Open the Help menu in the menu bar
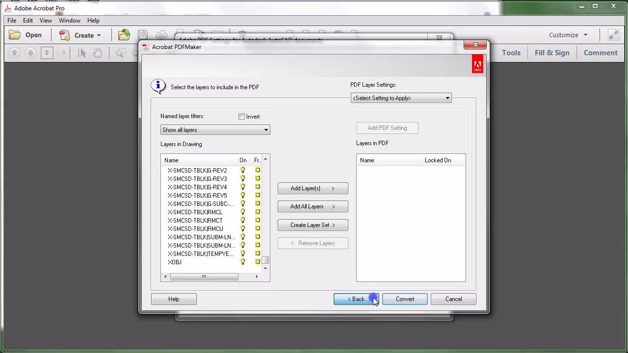Viewport: 628px width, 353px height. click(93, 21)
